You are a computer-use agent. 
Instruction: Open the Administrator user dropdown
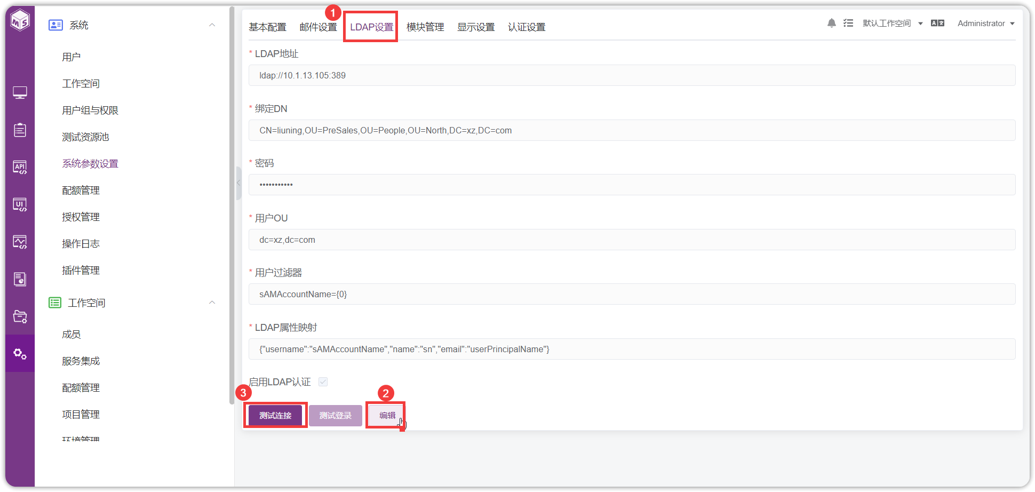(986, 23)
